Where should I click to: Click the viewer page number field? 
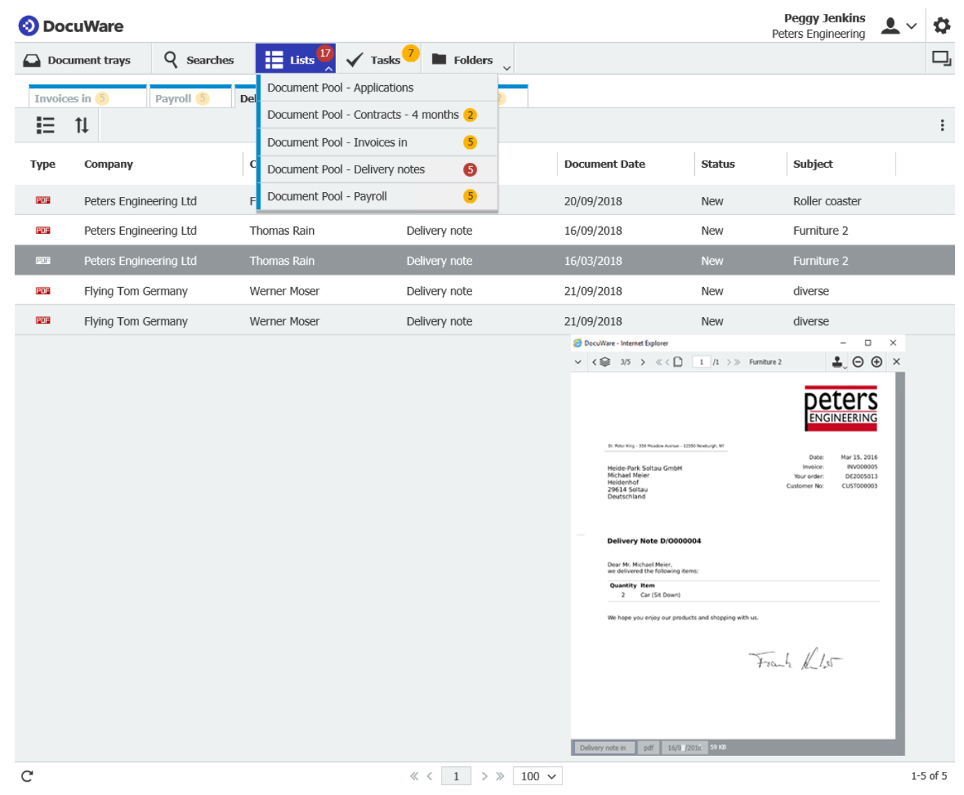[x=701, y=362]
